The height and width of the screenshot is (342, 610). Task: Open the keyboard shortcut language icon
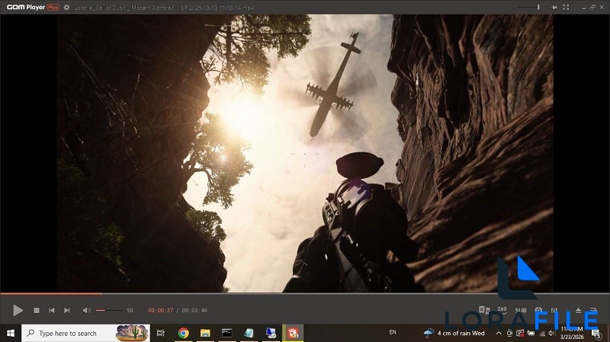pos(484,310)
